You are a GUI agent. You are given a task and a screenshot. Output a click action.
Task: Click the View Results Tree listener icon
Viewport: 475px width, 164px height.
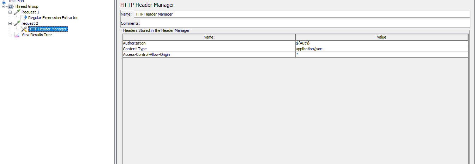pyautogui.click(x=17, y=35)
